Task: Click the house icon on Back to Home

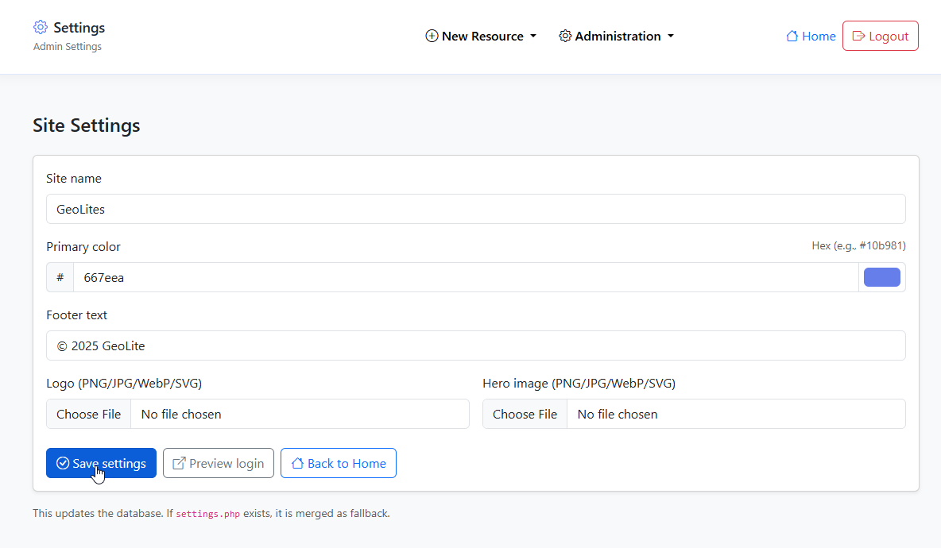Action: 297,463
